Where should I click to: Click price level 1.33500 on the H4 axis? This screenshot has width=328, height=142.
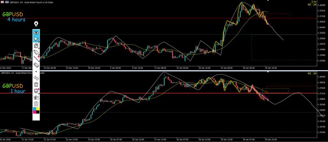click(322, 61)
